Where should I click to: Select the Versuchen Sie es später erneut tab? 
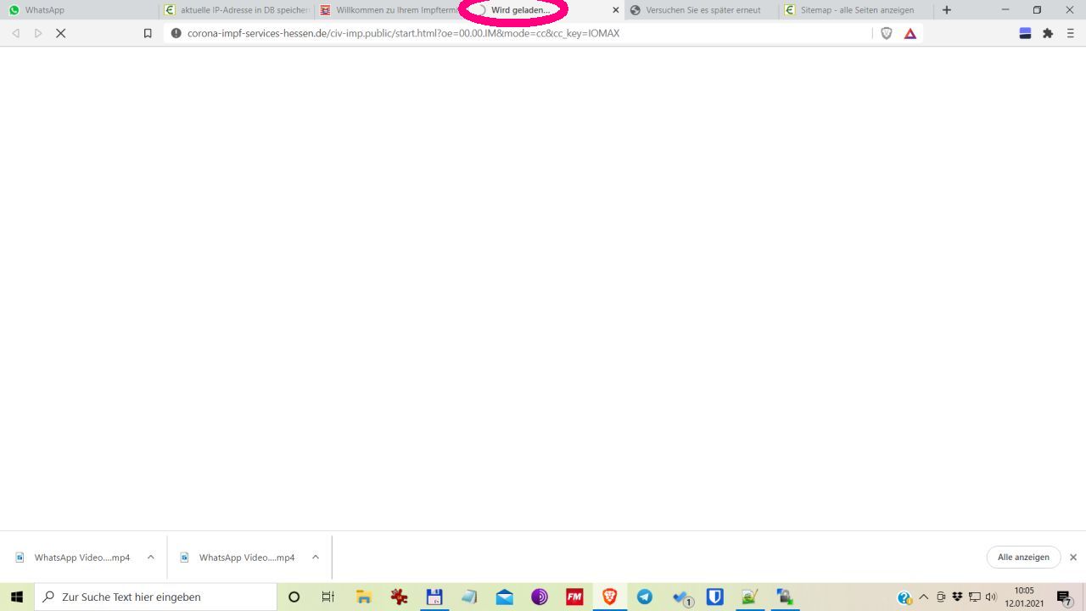click(703, 10)
